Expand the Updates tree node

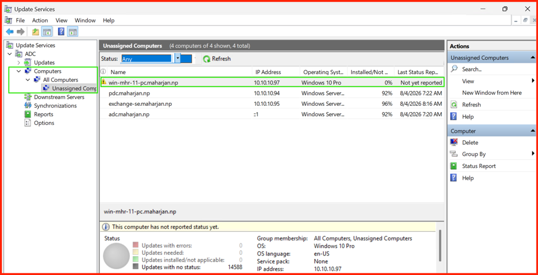tap(19, 63)
